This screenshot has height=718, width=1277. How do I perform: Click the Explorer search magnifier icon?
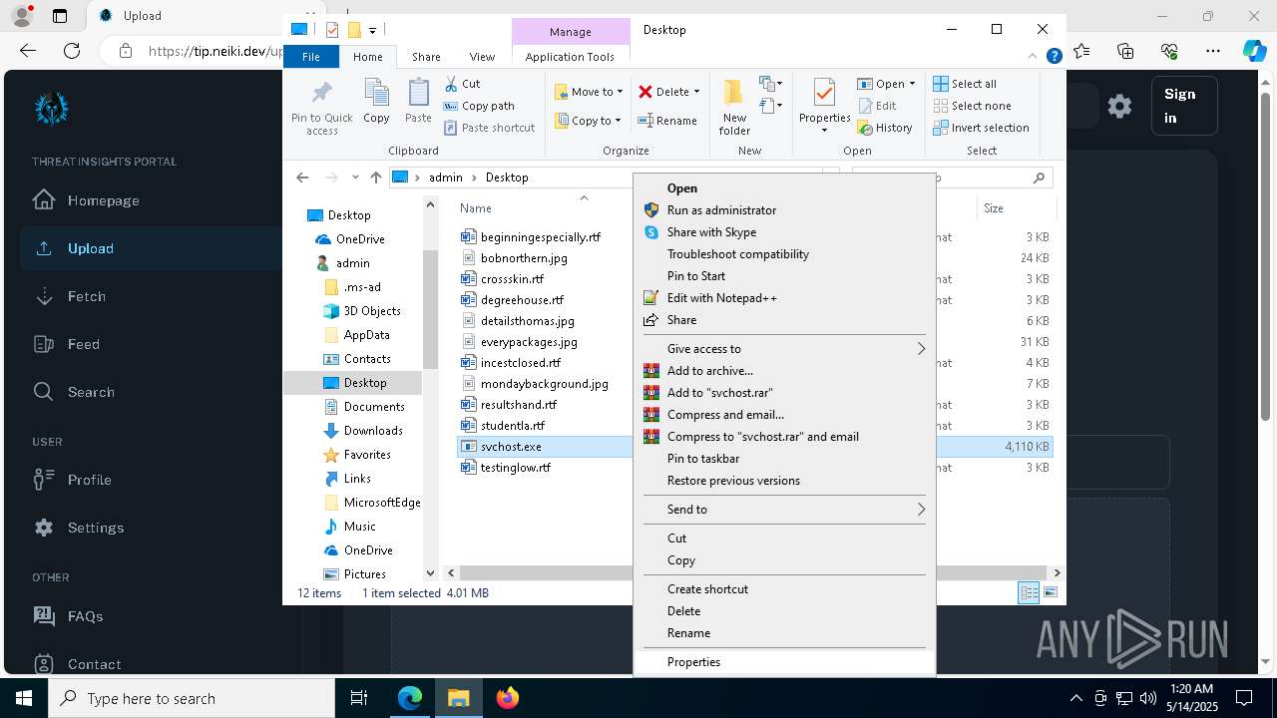[x=1039, y=178]
